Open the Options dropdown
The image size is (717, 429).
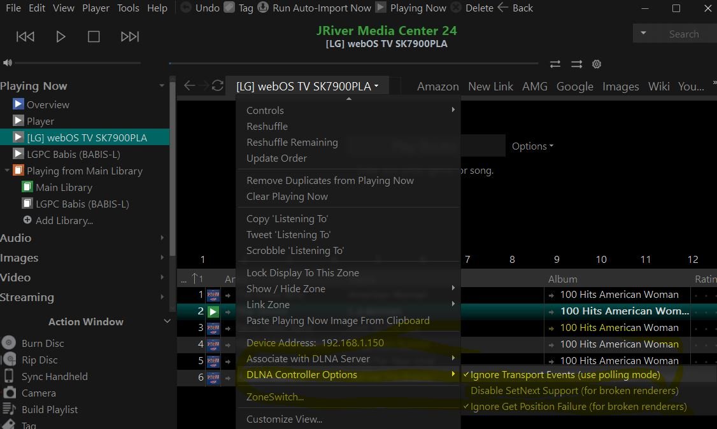(532, 146)
